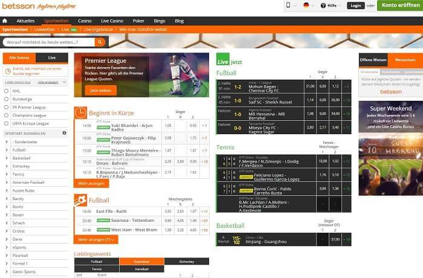Switch to Offene Wetten tab
Image resolution: width=423 pixels, height=278 pixels.
pyautogui.click(x=373, y=60)
